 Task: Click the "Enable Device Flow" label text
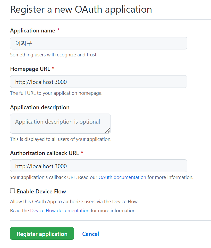pyautogui.click(x=41, y=192)
